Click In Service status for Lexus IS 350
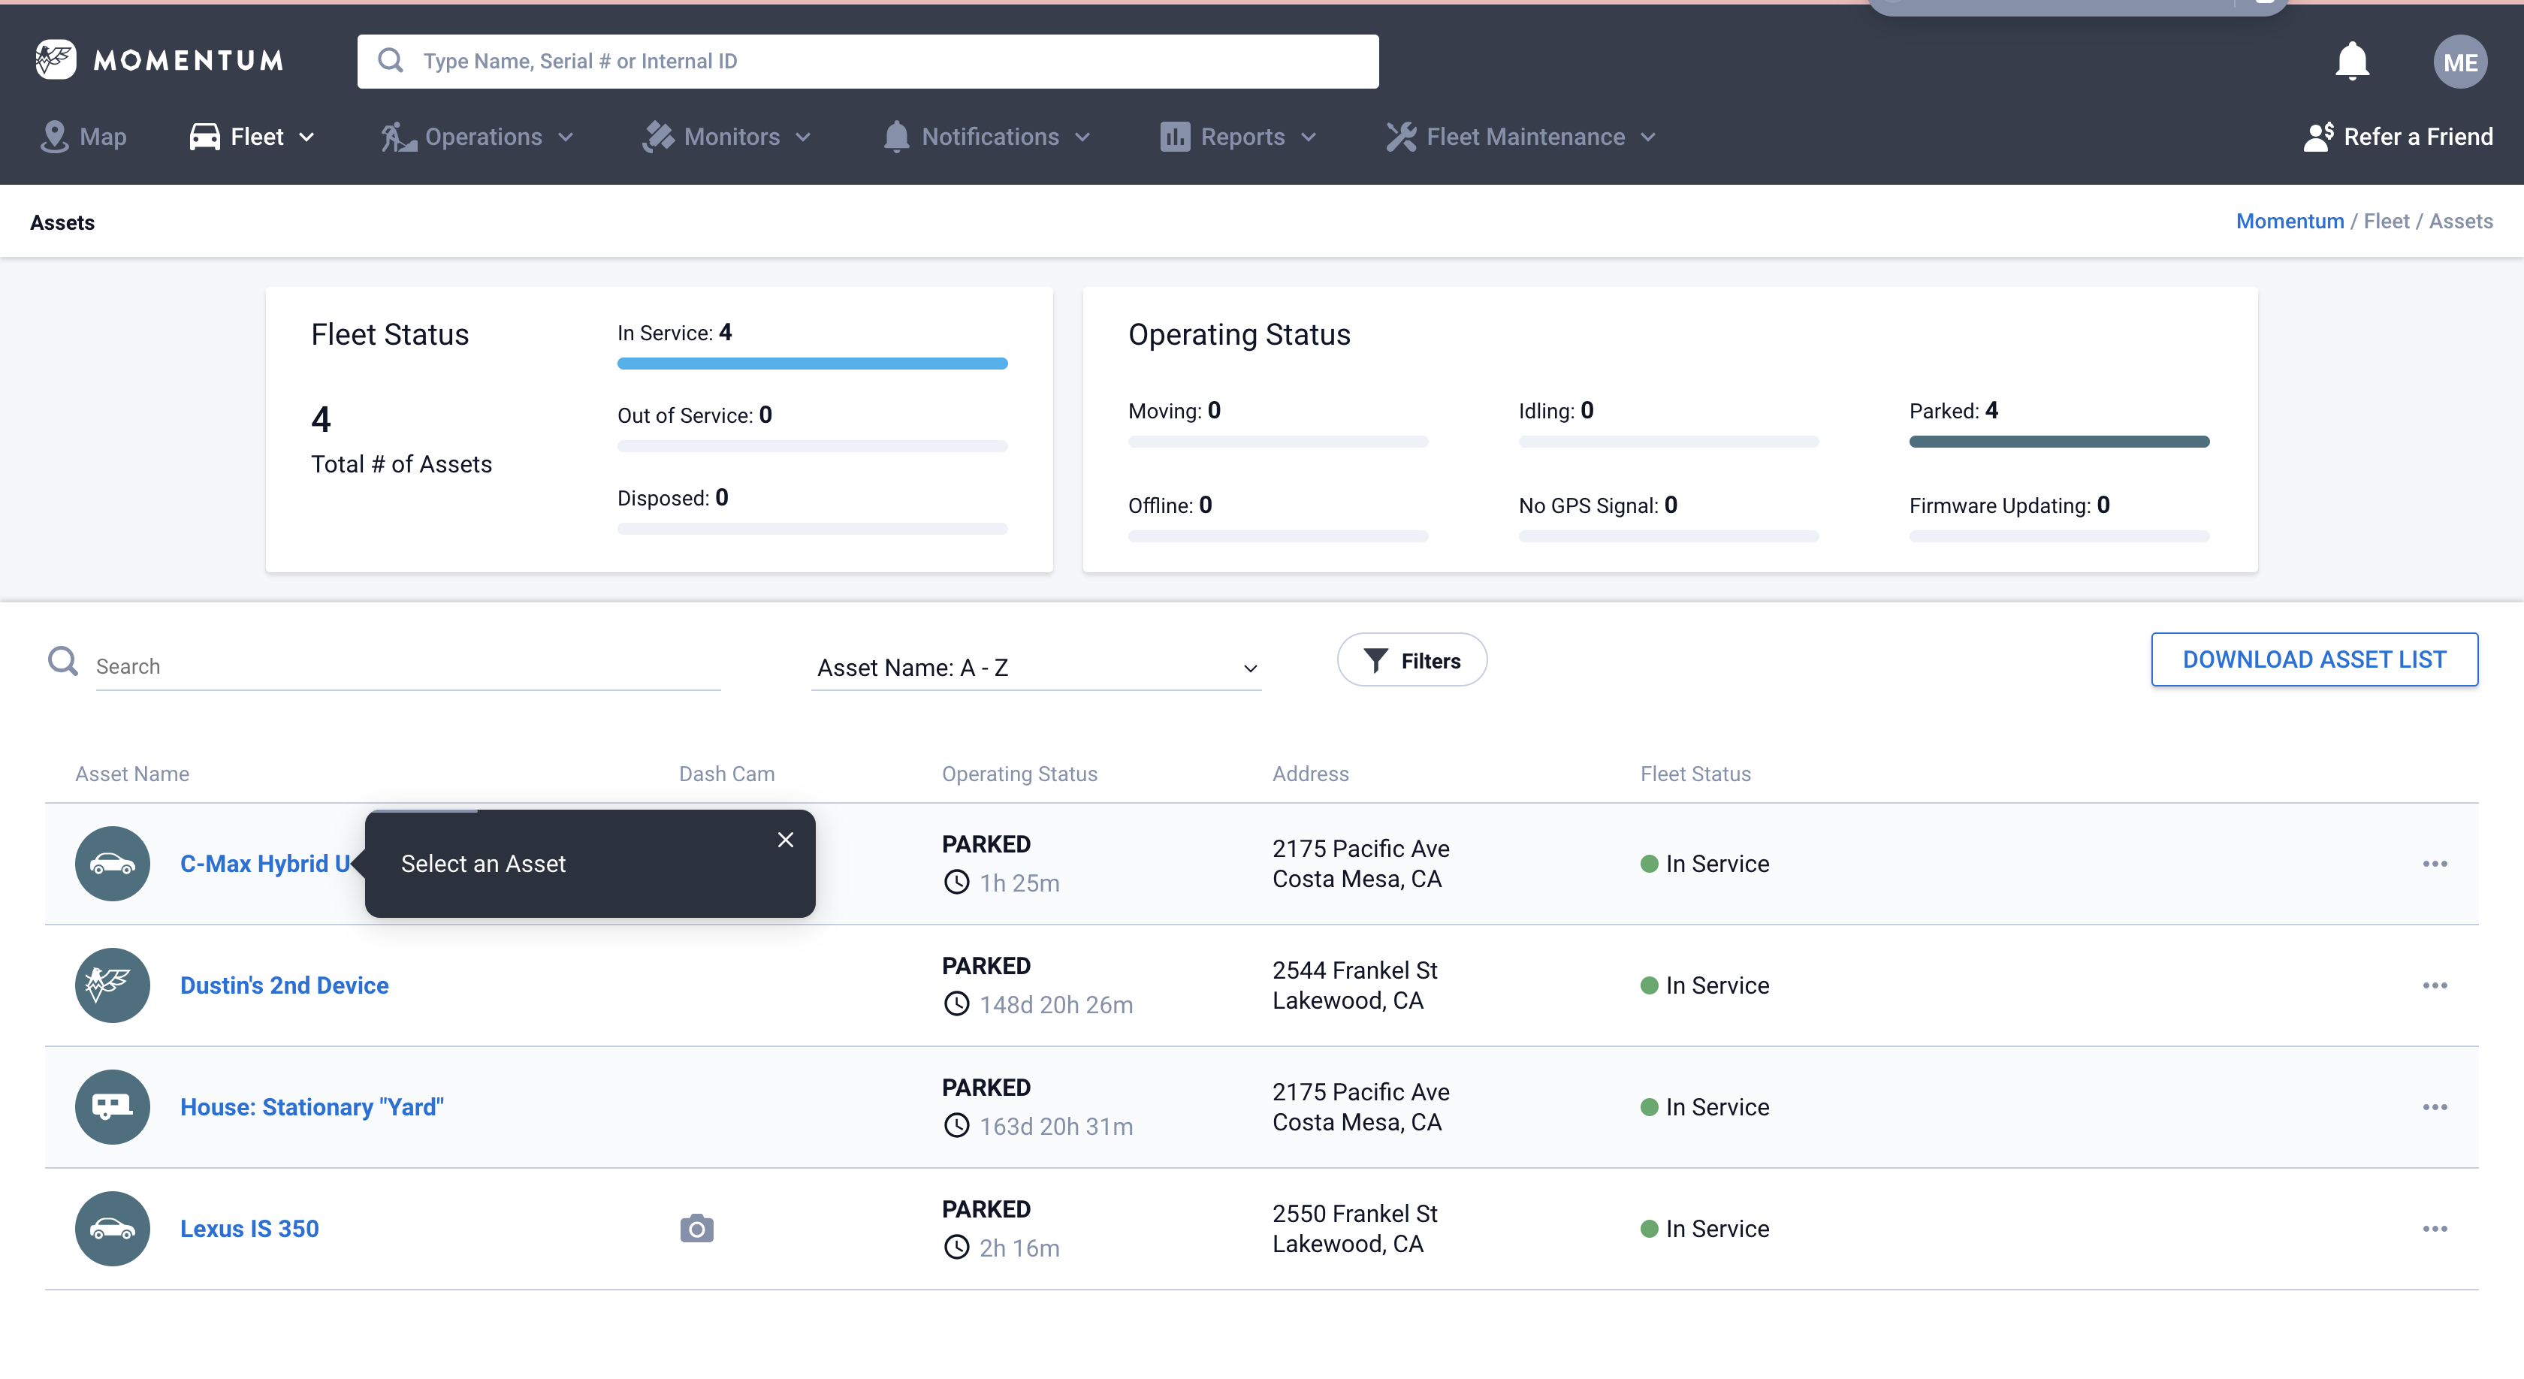 click(x=1705, y=1228)
